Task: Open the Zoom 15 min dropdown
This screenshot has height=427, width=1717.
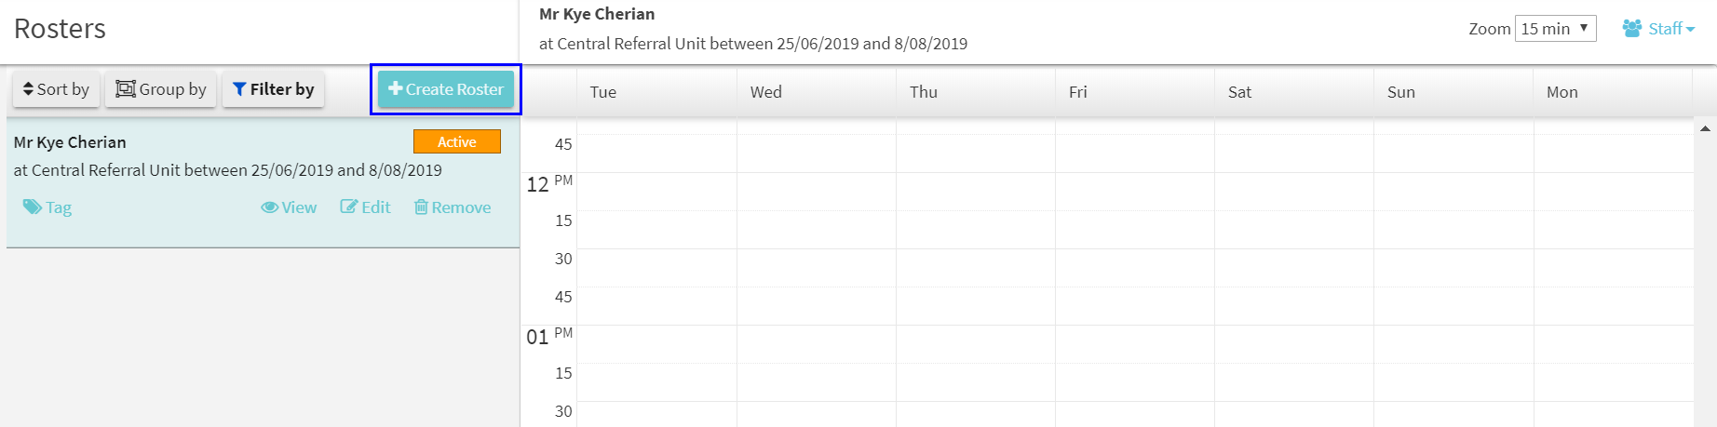Action: pos(1555,29)
